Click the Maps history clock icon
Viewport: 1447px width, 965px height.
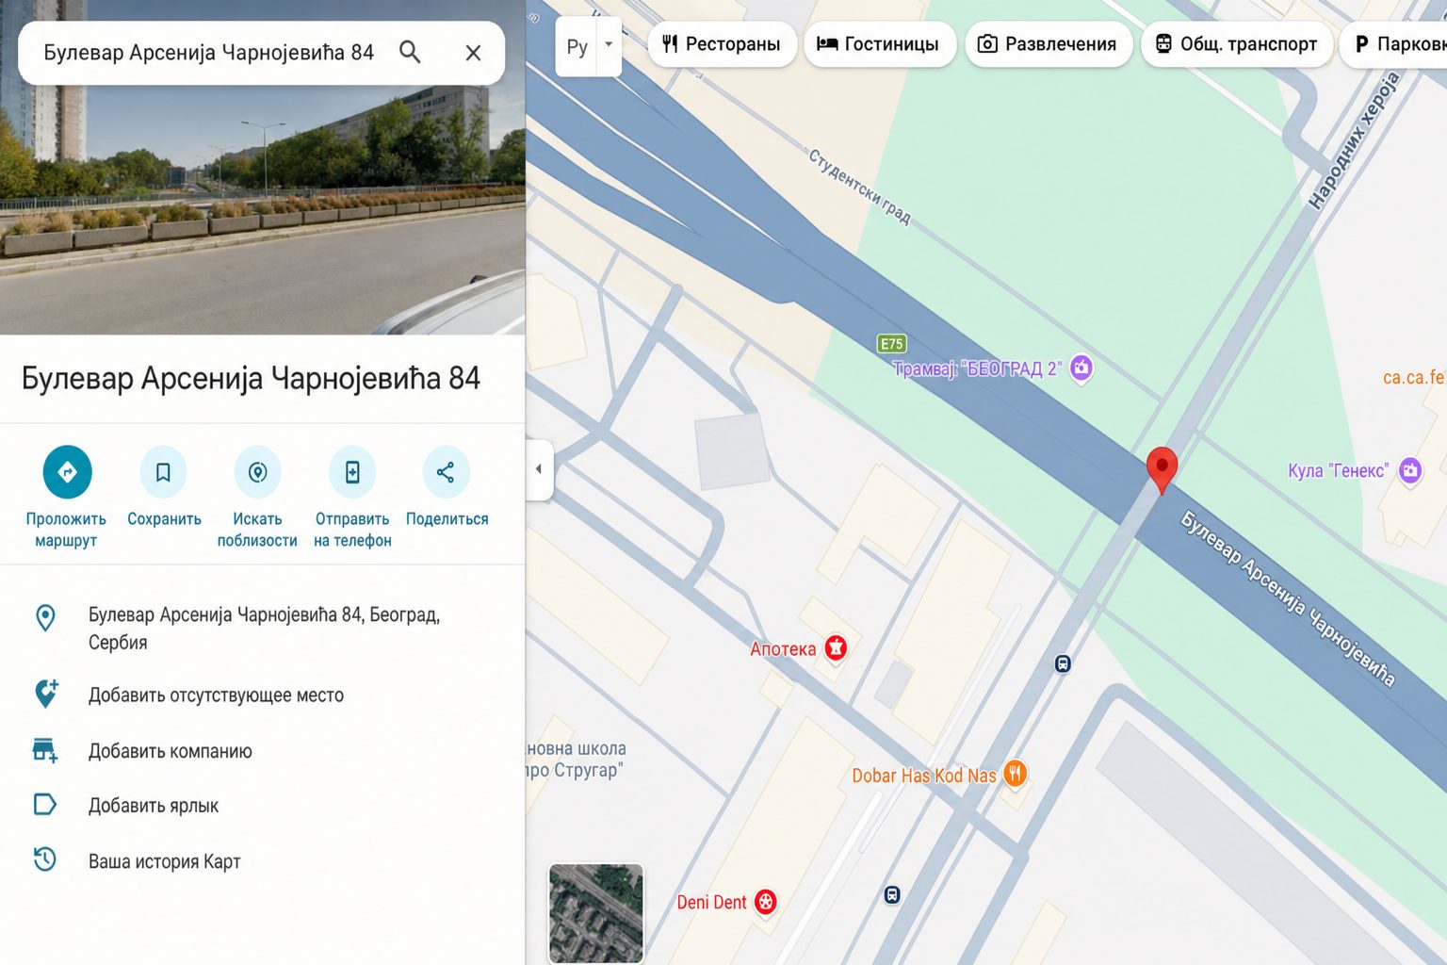point(45,859)
